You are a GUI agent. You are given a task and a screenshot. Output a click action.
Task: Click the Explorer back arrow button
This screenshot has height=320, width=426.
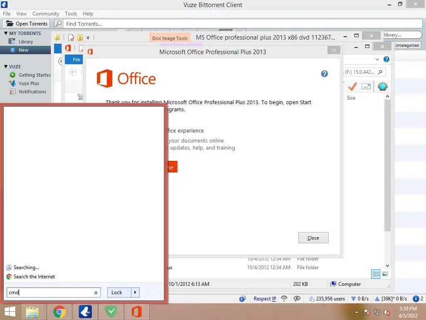click(73, 72)
